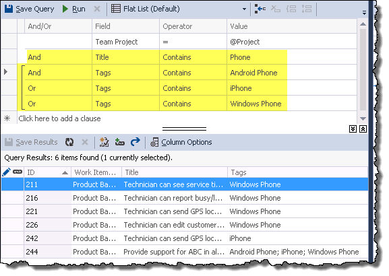389x276 pixels.
Task: Select work item 244 row
Action: 184,252
